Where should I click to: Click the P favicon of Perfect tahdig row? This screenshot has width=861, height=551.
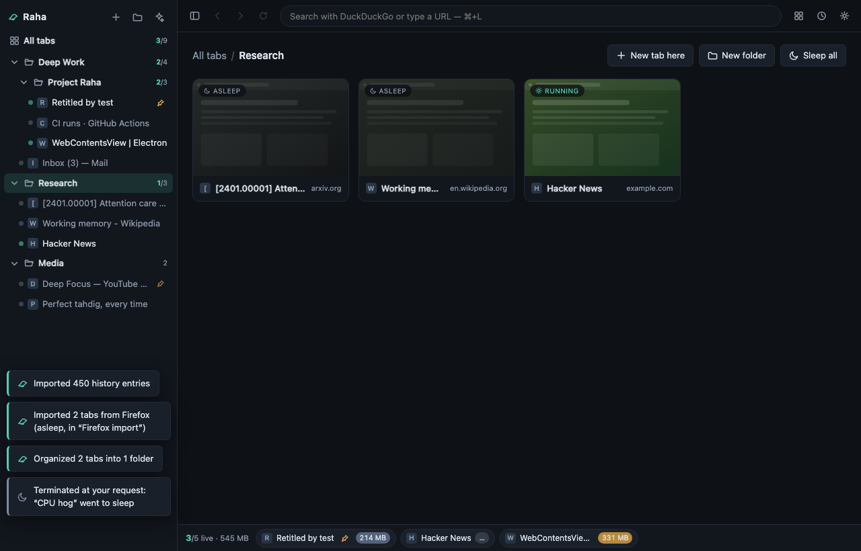pos(33,304)
